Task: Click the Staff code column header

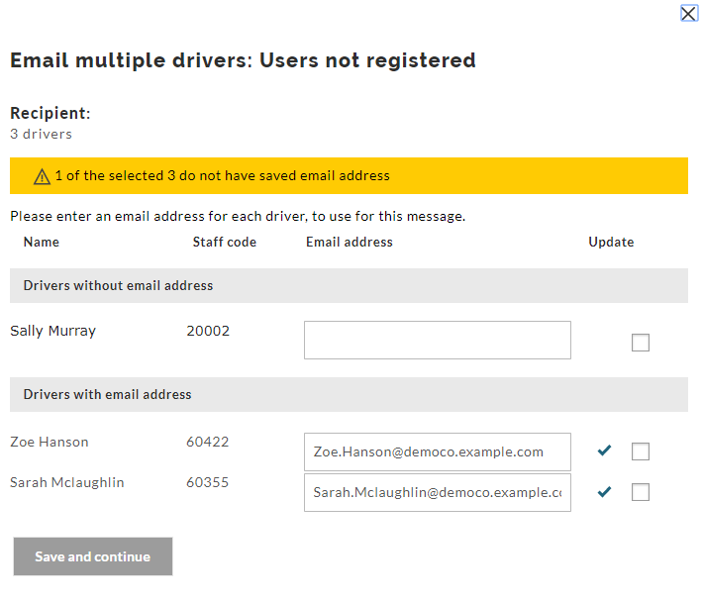Action: point(224,242)
